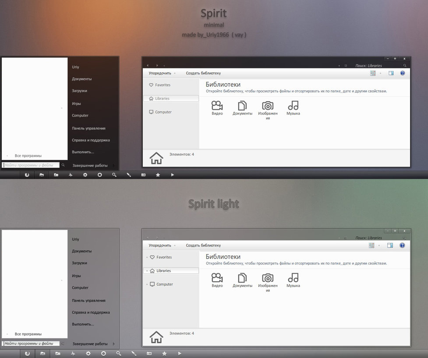428x358 pixels.
Task: Select Панель управления in the upper dark Start menu
Action: click(x=88, y=128)
